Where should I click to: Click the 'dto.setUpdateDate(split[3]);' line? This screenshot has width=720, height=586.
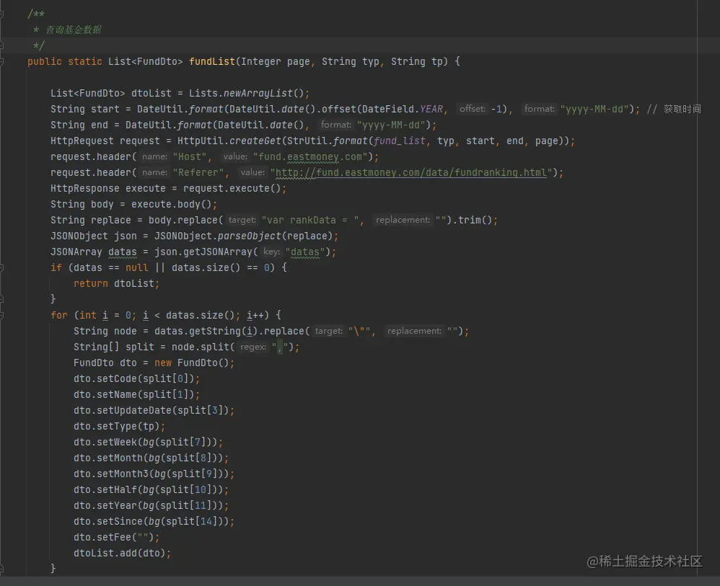[x=154, y=411]
